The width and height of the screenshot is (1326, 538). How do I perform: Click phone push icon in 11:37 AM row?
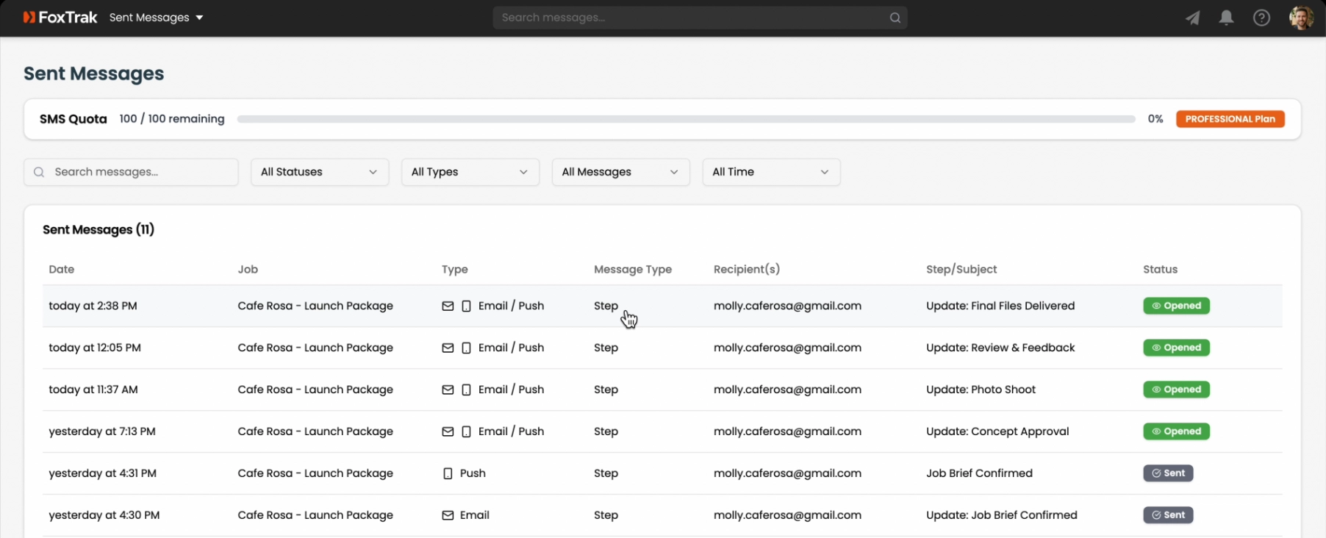tap(466, 390)
